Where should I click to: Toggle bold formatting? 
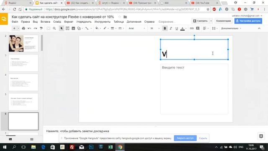[165, 29]
